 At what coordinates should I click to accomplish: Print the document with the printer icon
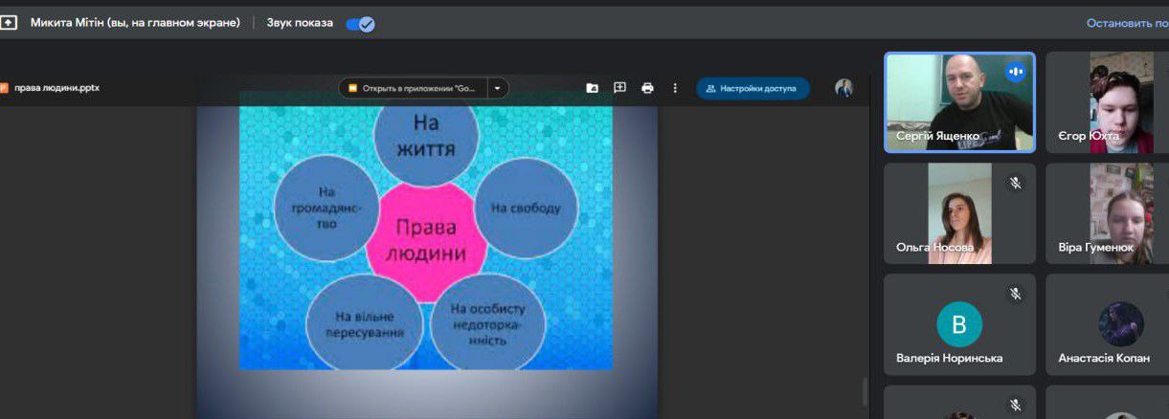(x=647, y=88)
